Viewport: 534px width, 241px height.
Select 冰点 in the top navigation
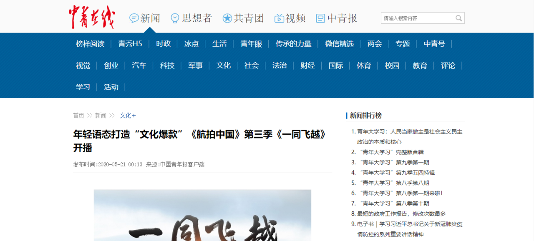coord(191,44)
